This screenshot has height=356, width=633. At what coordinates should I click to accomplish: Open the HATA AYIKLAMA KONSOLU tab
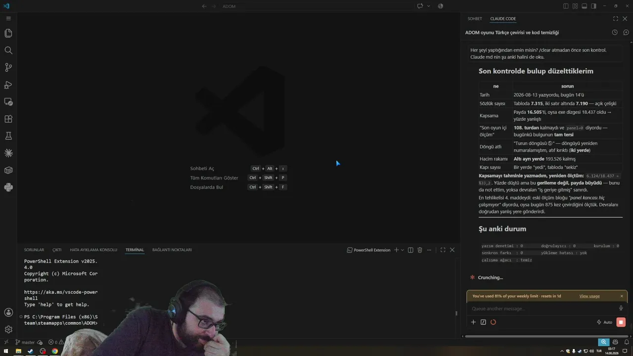(x=93, y=250)
